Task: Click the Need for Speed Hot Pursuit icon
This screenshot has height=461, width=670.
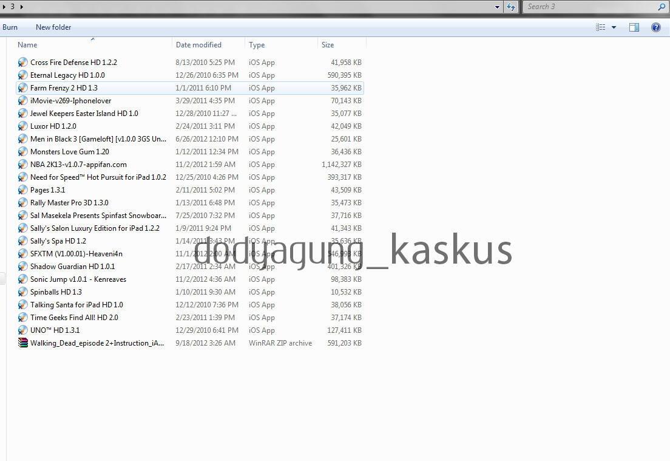Action: click(x=22, y=177)
